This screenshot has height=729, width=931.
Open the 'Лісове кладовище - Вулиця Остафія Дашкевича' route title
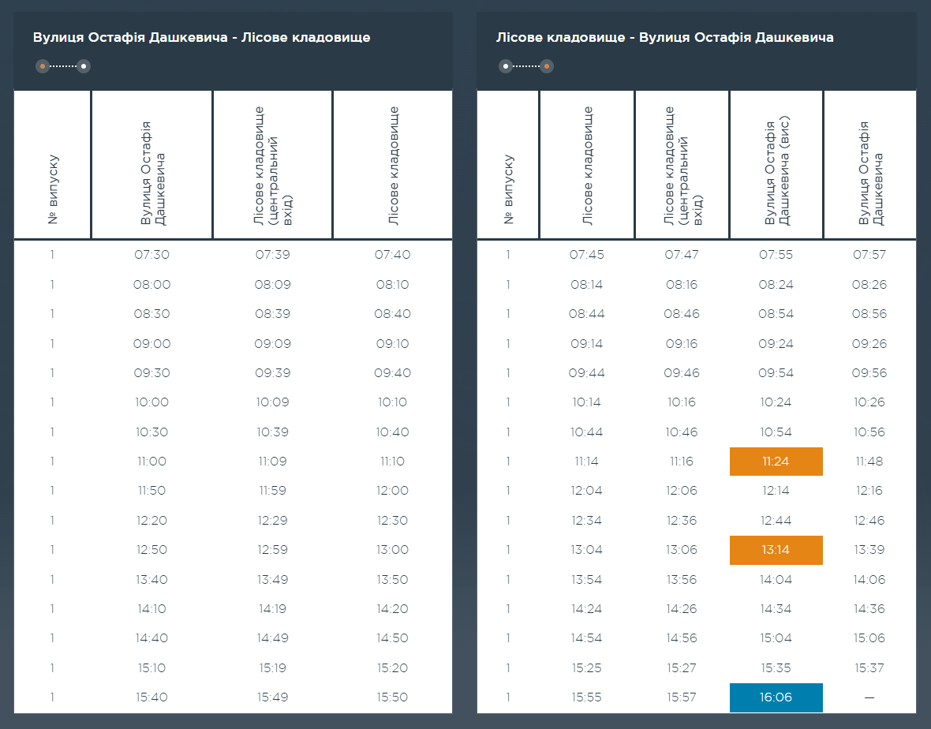[664, 37]
